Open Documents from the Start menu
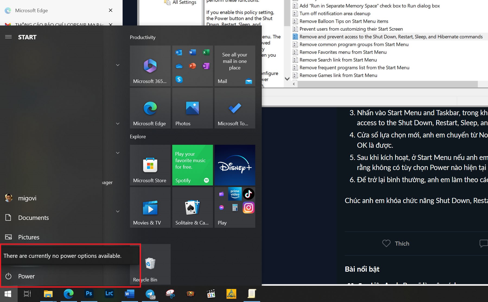Viewport: 488px width, 302px height. (33, 218)
